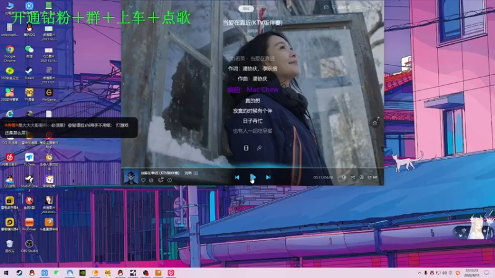Screen dimensions: 495x278
Task: Open the Windows Start menu
Action: click(x=6, y=272)
